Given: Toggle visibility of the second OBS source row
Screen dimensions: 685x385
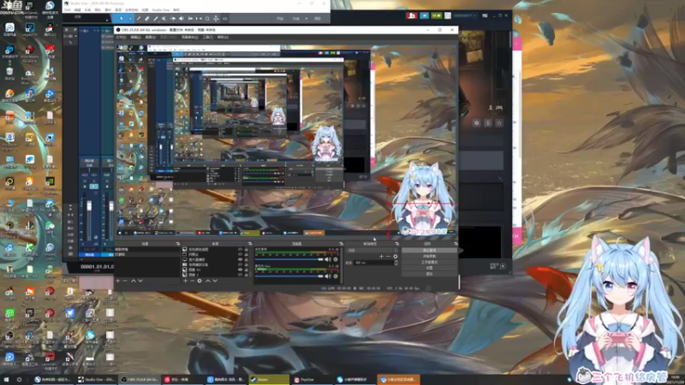Looking at the screenshot, I should coord(241,254).
